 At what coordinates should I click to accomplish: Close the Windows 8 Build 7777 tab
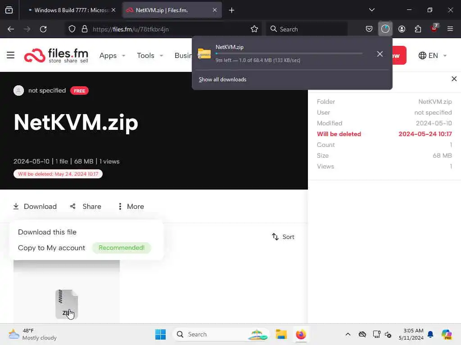click(113, 10)
